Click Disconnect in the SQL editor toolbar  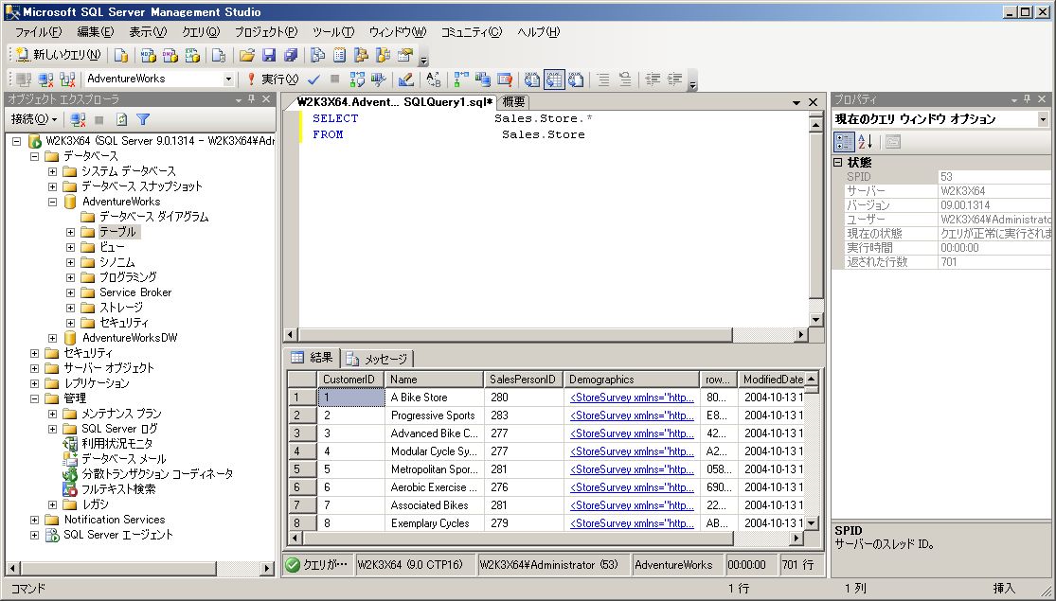pos(45,80)
